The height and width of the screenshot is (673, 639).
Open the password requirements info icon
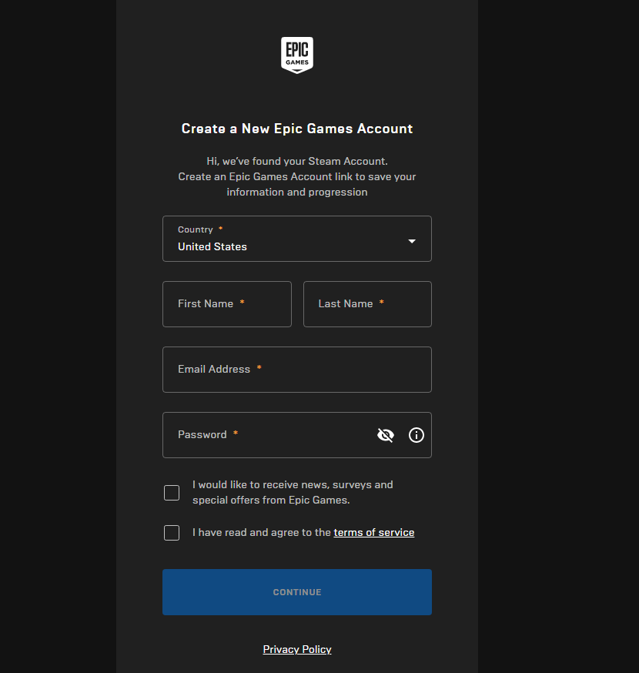pyautogui.click(x=417, y=435)
